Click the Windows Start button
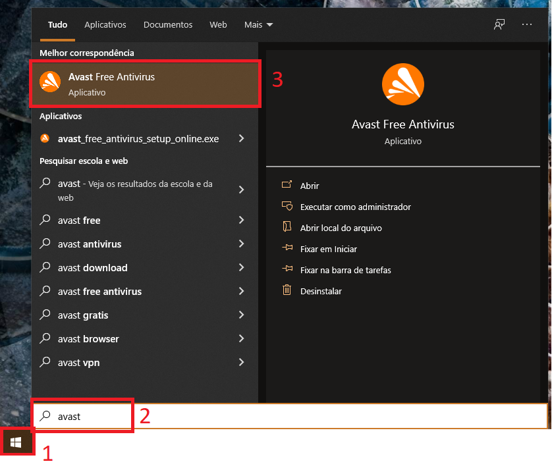The image size is (552, 472). (16, 442)
